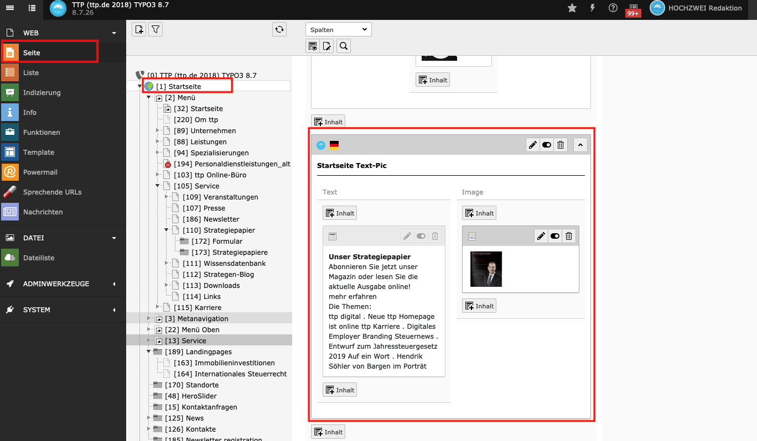This screenshot has height=441, width=757.
Task: Expand the Unternehmen page tree node
Action: [x=158, y=131]
